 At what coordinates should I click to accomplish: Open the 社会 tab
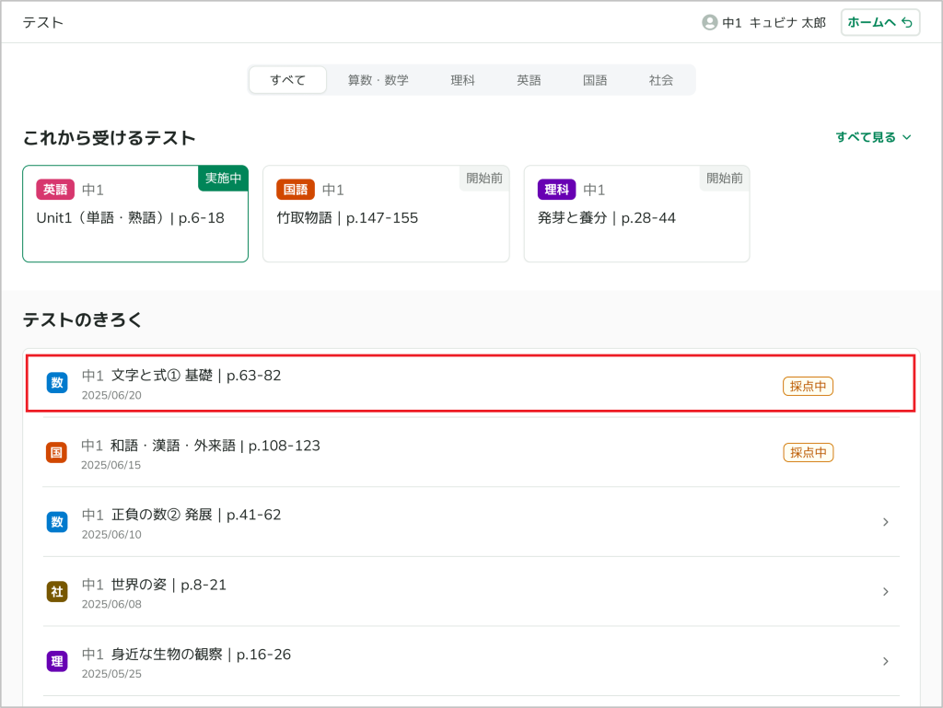(661, 80)
